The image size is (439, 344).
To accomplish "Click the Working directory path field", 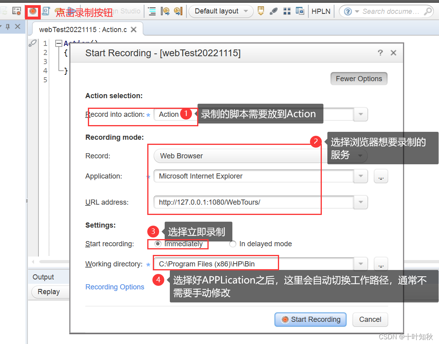I will [254, 264].
